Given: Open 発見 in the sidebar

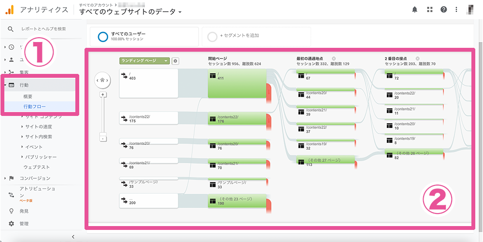Looking at the screenshot, I should 24,211.
